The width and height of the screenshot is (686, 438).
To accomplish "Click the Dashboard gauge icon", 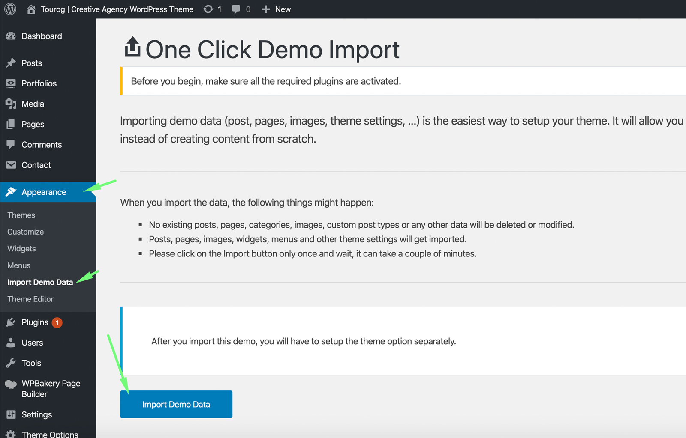I will tap(11, 36).
